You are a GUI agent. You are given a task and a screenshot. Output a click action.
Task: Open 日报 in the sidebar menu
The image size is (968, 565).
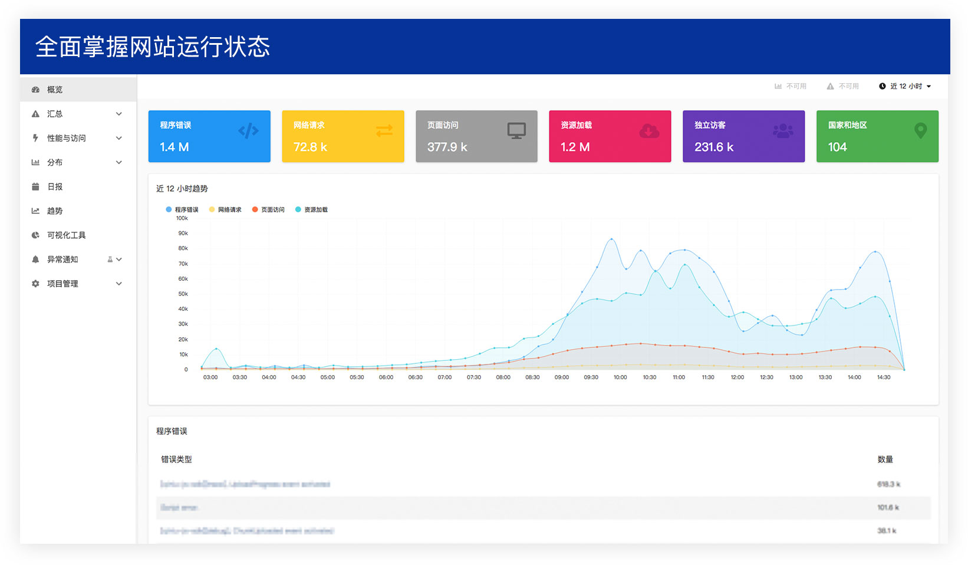pyautogui.click(x=78, y=186)
